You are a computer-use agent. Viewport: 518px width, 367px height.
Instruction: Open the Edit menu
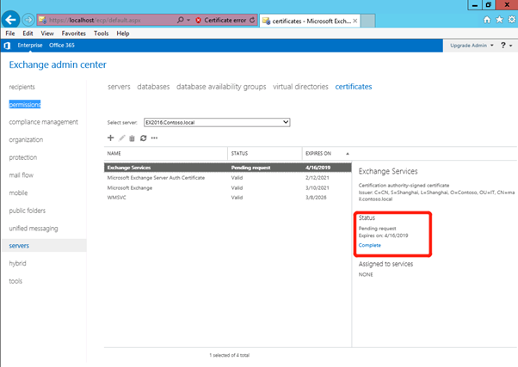pos(28,34)
